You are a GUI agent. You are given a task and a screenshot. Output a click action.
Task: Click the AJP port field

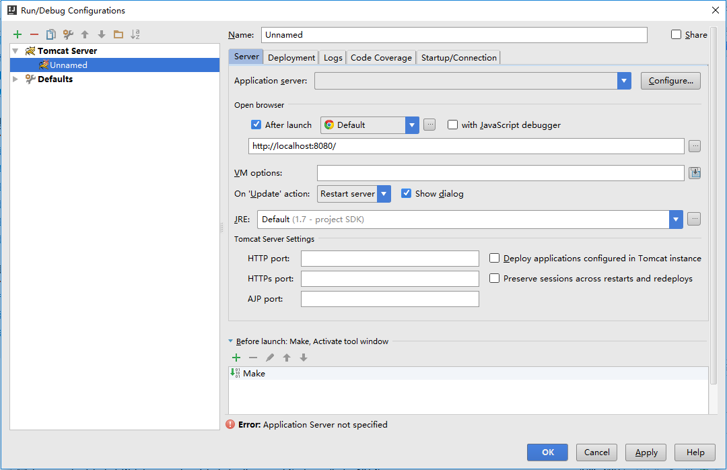(x=390, y=299)
